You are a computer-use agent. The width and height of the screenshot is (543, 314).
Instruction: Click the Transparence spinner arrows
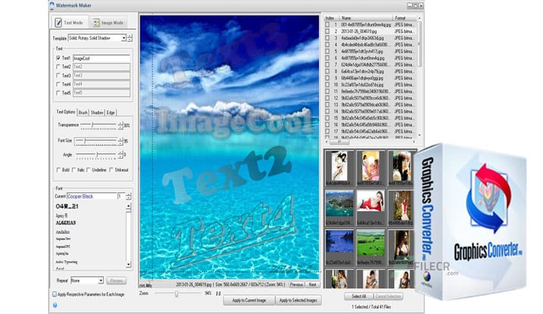click(121, 125)
